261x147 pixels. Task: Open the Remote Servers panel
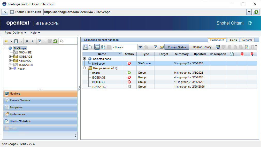(40, 100)
